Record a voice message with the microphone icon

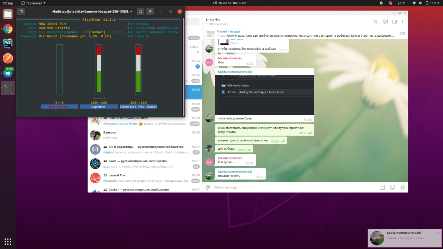(x=403, y=187)
